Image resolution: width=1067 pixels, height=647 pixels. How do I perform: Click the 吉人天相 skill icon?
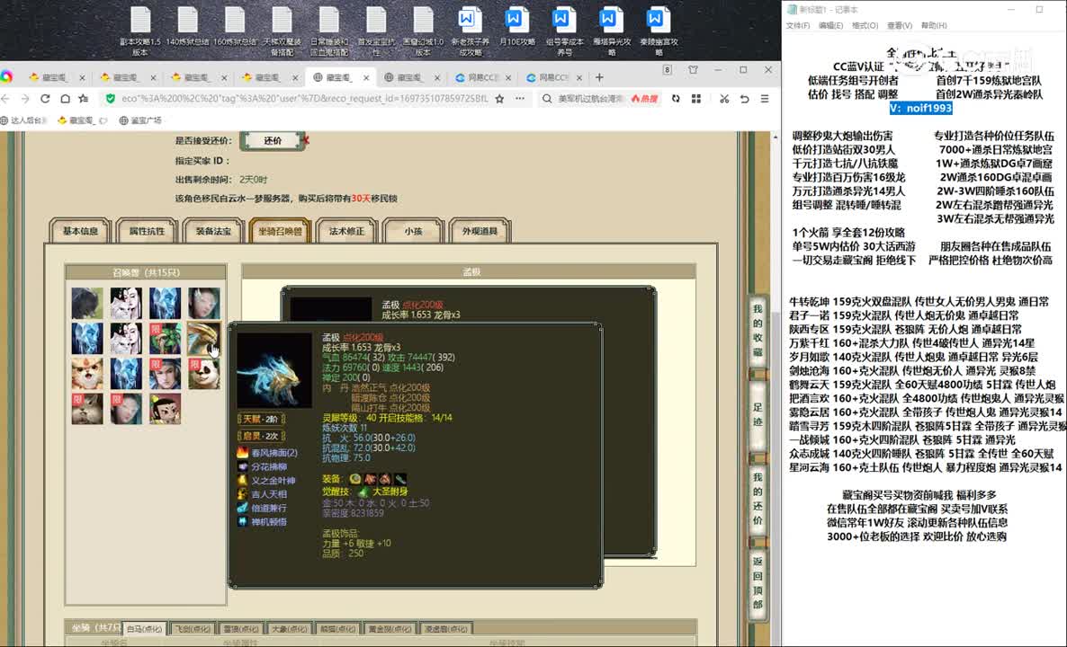click(242, 494)
